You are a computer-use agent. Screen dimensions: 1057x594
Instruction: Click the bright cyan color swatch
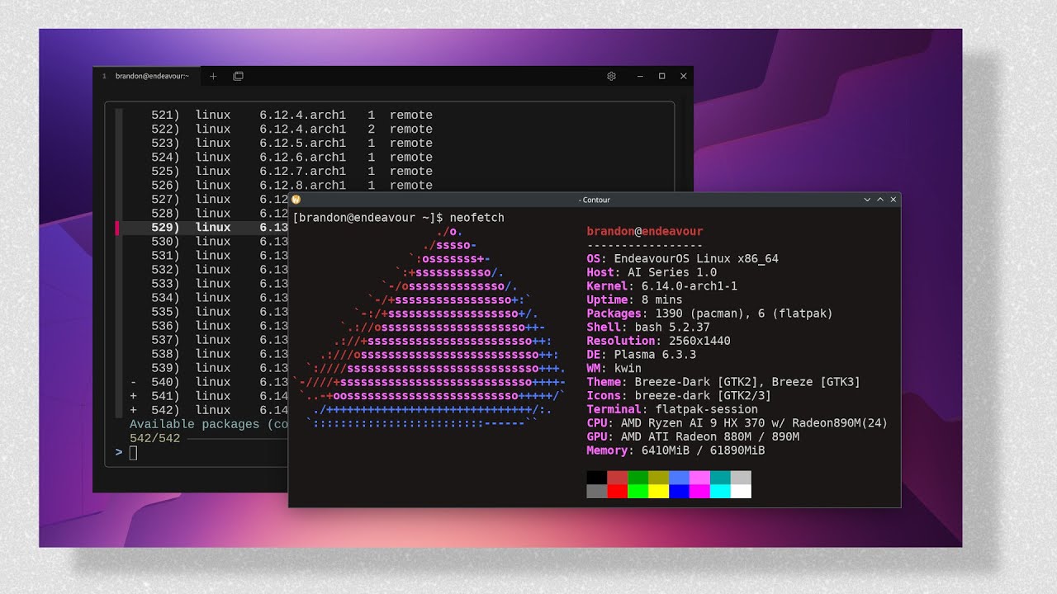pos(720,492)
